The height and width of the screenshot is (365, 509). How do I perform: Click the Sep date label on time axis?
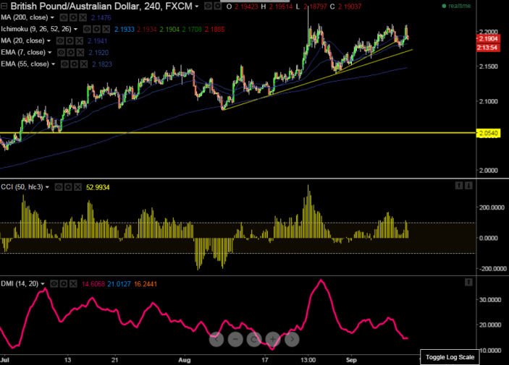point(351,360)
